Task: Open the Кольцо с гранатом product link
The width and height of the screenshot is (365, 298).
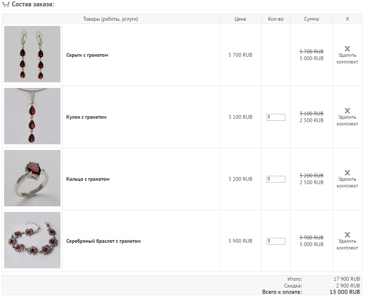Action: (x=88, y=179)
